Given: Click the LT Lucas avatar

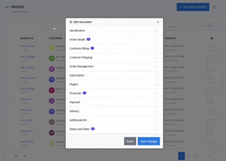Looking at the screenshot, I should click(x=52, y=122).
